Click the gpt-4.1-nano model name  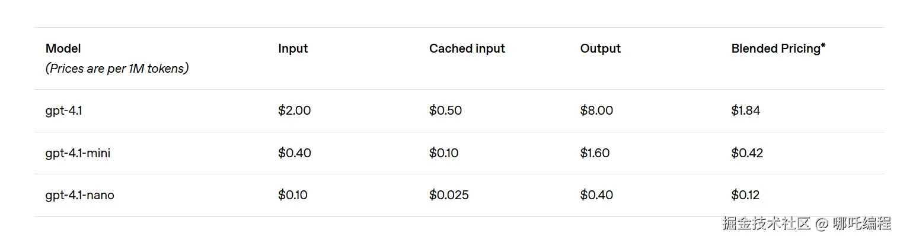click(x=79, y=195)
